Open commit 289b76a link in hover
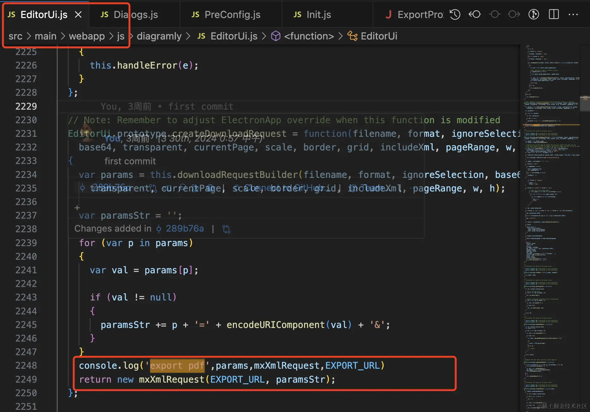 pyautogui.click(x=185, y=228)
